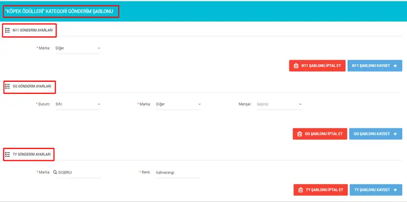
Task: Click the Marka label in TY section
Action: pyautogui.click(x=43, y=172)
